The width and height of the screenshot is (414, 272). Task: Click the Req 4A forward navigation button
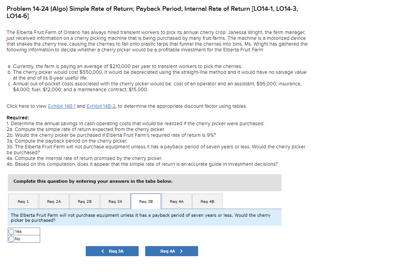(171, 251)
